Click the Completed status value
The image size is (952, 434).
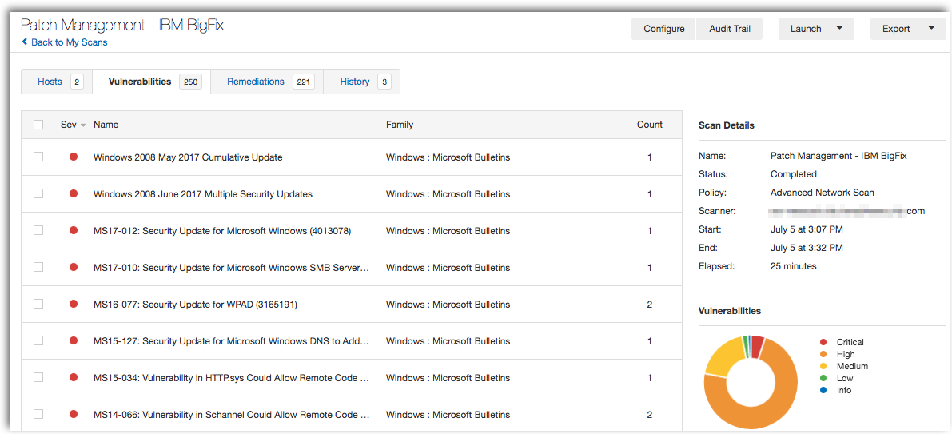click(x=794, y=174)
